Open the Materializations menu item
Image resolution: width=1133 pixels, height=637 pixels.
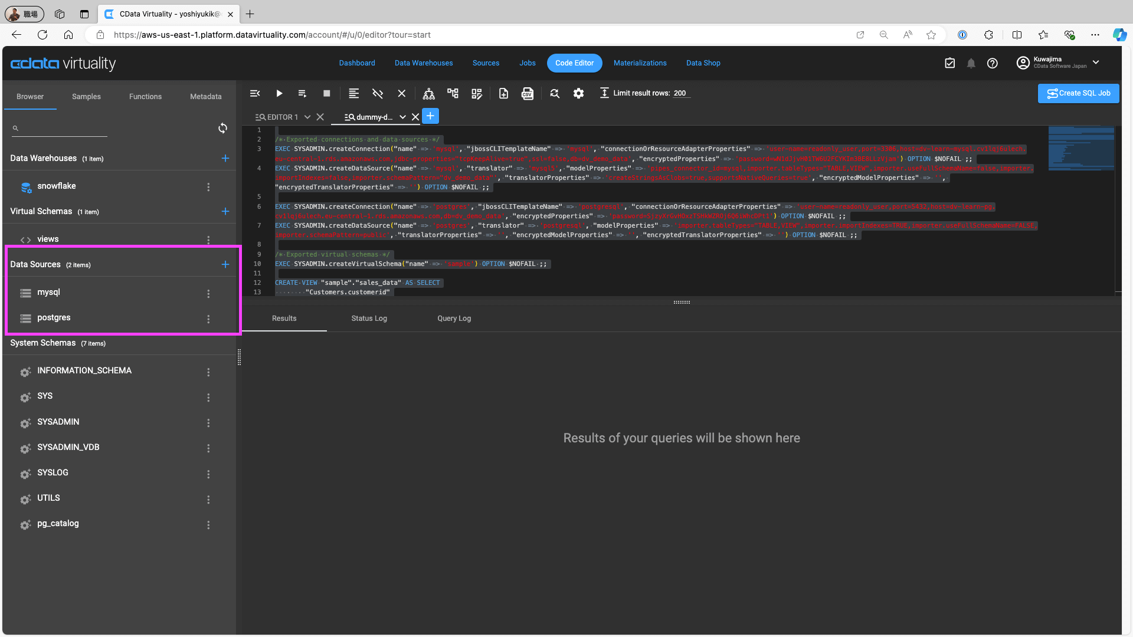point(640,63)
